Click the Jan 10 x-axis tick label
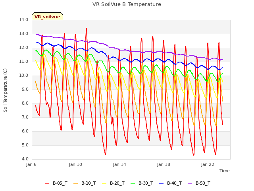254x191 pixels. tap(75, 164)
